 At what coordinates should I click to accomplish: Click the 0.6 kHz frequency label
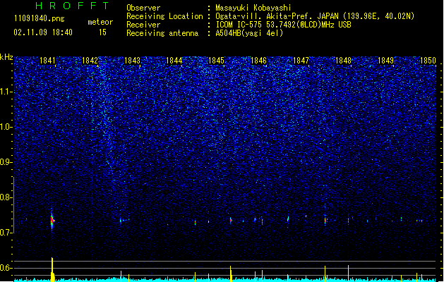tap(6, 268)
